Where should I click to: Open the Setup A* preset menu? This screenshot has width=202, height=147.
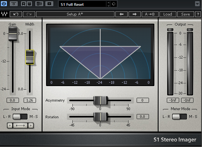point(75,14)
